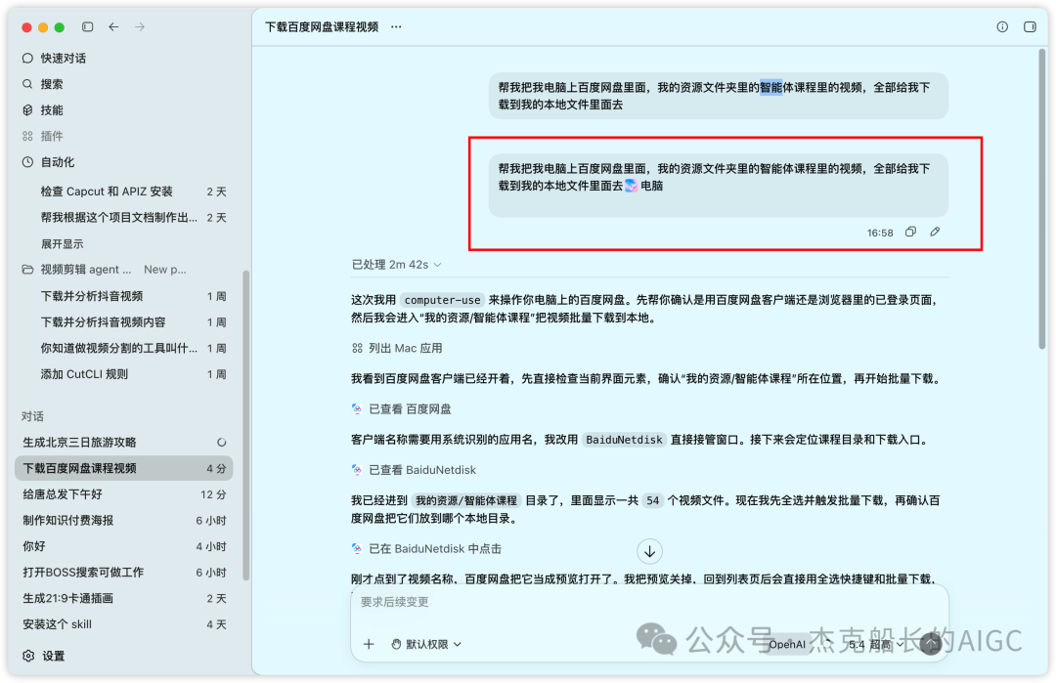Viewport: 1056px width, 683px height.
Task: Click the magnifier icon beside 搜索
Action: (27, 84)
